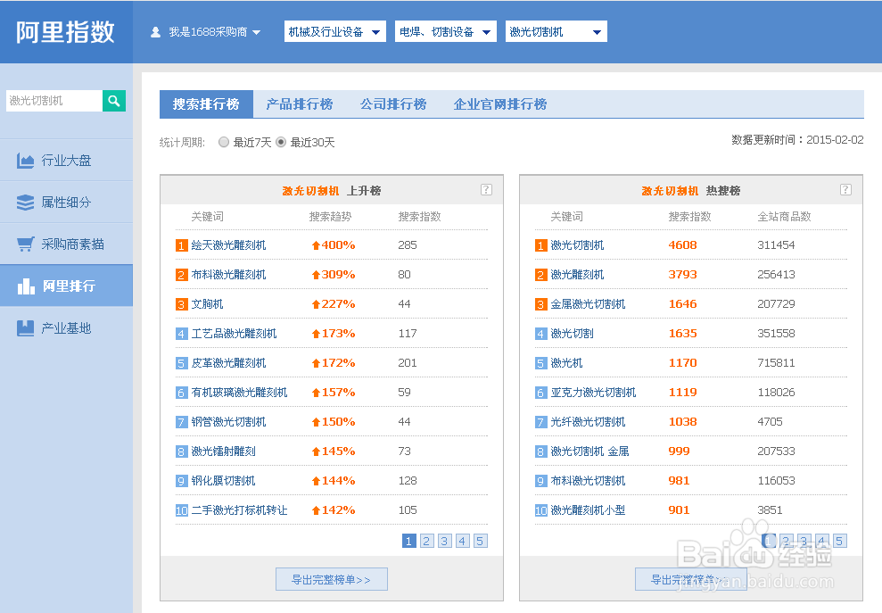Expand the 机械及行业设备 dropdown
This screenshot has height=613, width=882.
click(x=335, y=32)
